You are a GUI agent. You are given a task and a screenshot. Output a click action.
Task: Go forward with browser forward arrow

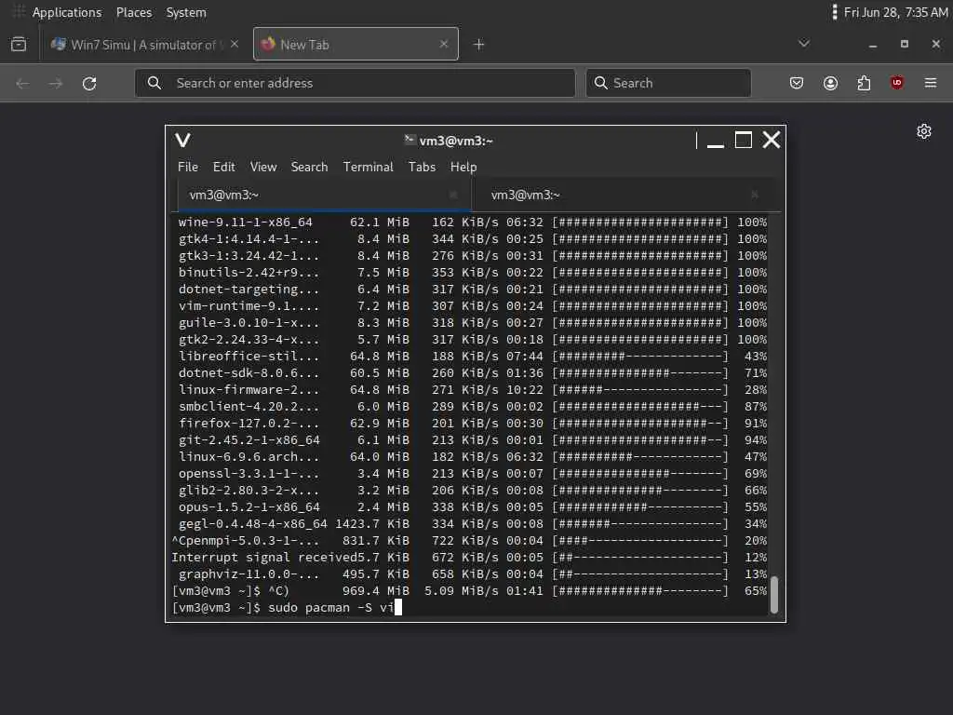[56, 83]
